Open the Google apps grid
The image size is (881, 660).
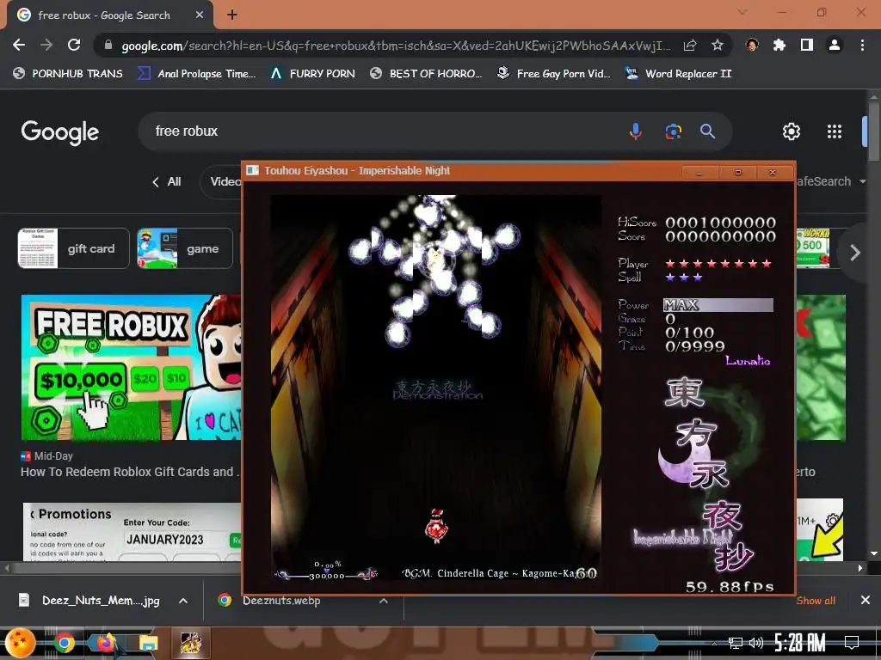tap(835, 131)
